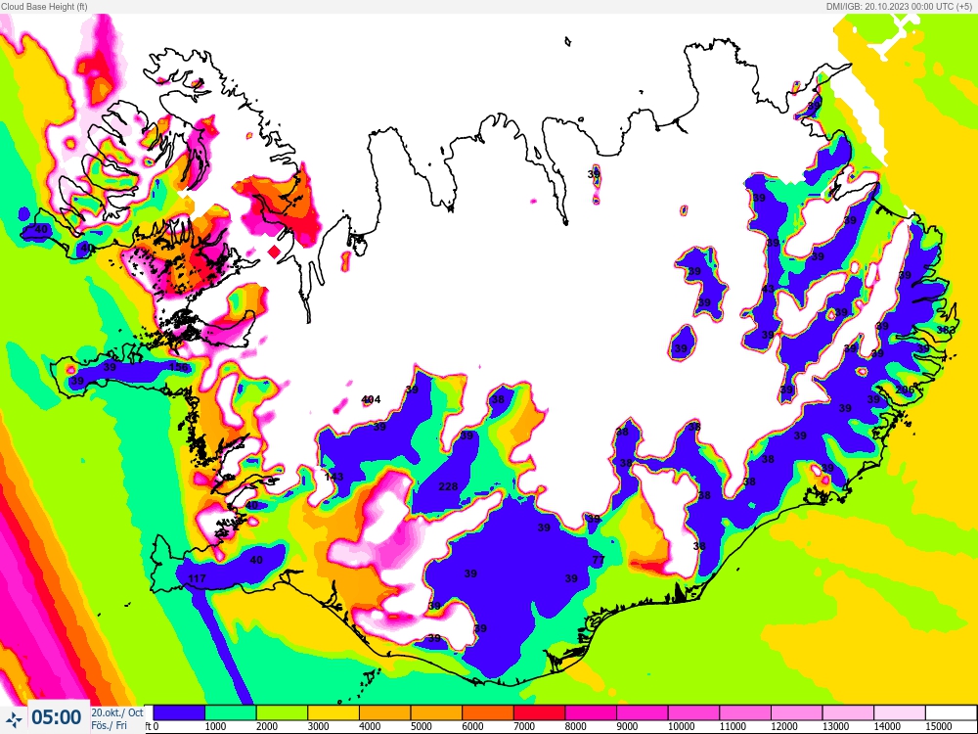
Task: Select the yellow 3000–4000 ft legend swatch
Action: [x=333, y=712]
